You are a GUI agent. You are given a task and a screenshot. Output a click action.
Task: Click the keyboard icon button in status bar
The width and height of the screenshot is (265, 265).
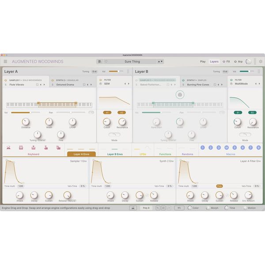pyautogui.click(x=133, y=208)
